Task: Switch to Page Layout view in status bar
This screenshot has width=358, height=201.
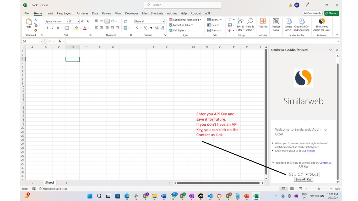Action: [292, 189]
